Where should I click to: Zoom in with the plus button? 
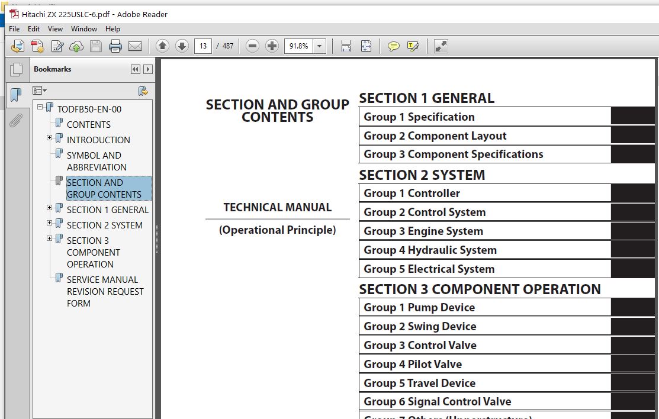272,46
